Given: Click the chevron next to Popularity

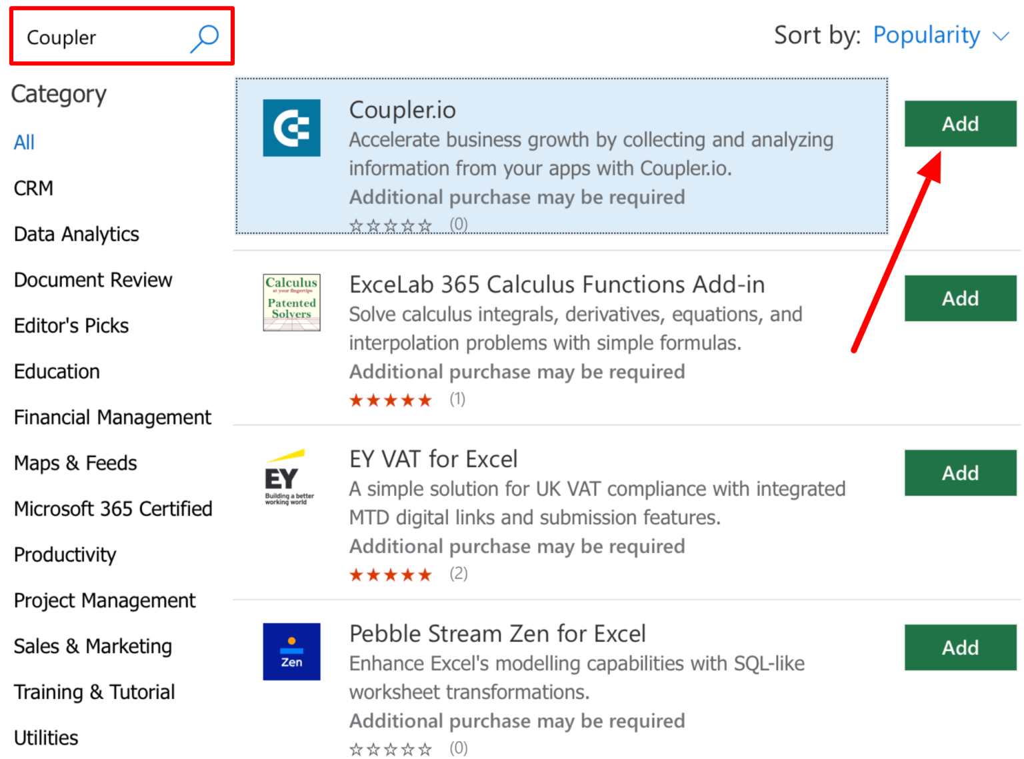Looking at the screenshot, I should (x=1002, y=37).
